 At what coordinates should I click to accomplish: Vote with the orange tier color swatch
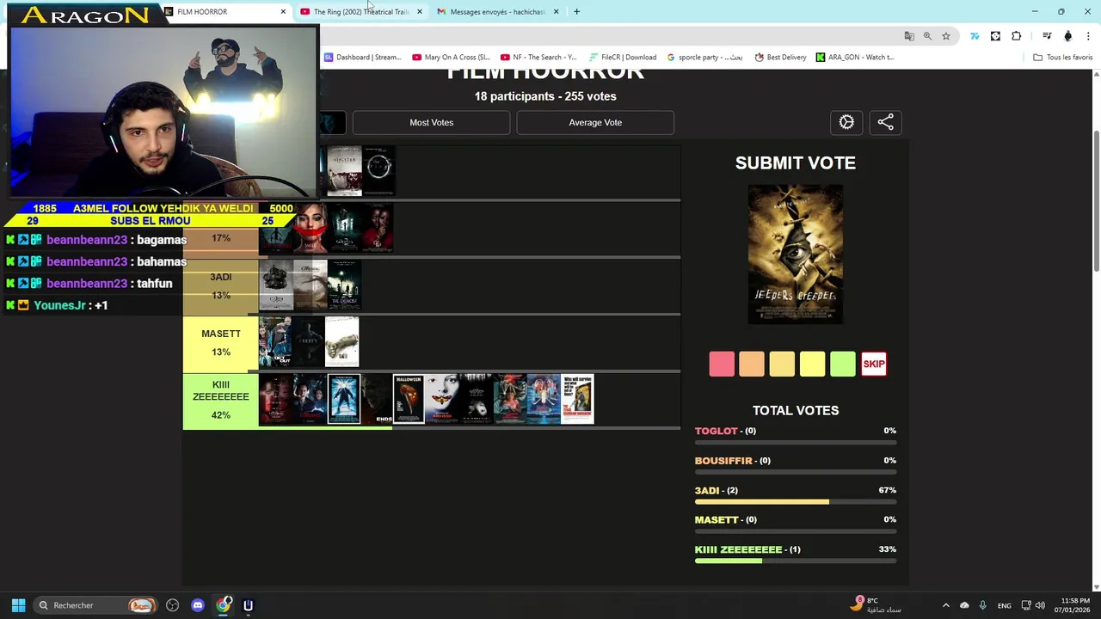(x=752, y=364)
